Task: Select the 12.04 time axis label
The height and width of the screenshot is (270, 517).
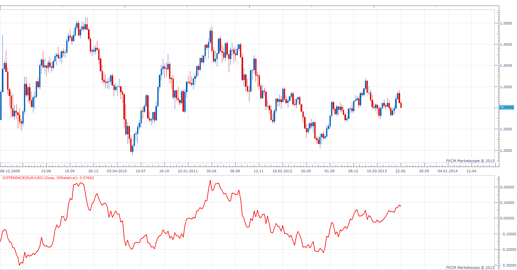Action: tap(471, 171)
